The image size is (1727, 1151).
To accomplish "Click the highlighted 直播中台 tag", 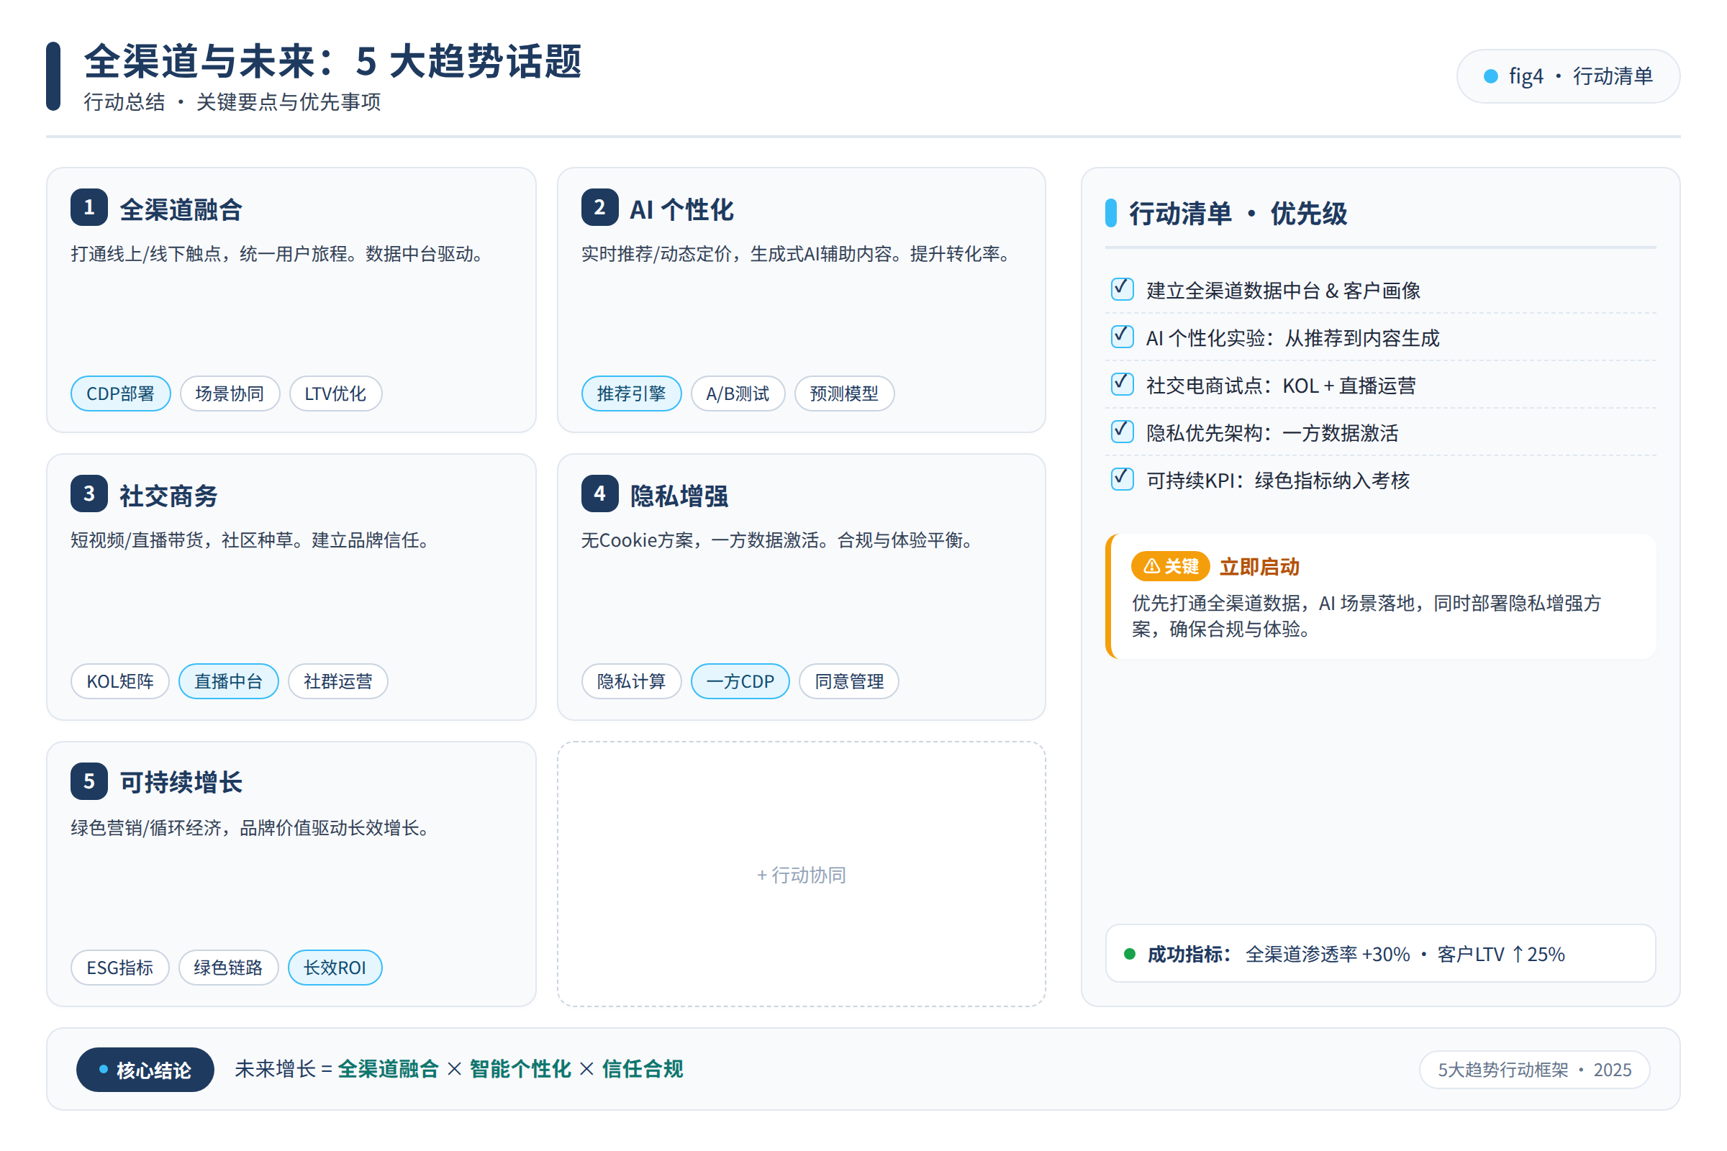I will 229,681.
